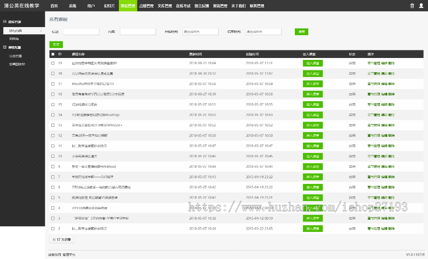Screen dimensions: 428x259
Task: Collapse the 课程管理 sidebar group
Action: click(x=5, y=21)
